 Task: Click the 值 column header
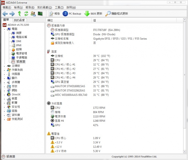[x=134, y=21]
